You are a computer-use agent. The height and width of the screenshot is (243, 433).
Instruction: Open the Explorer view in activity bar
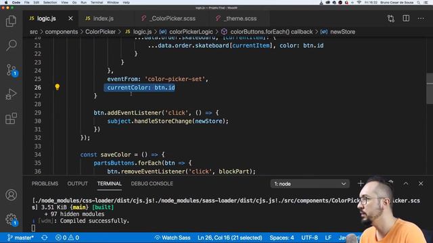11,21
